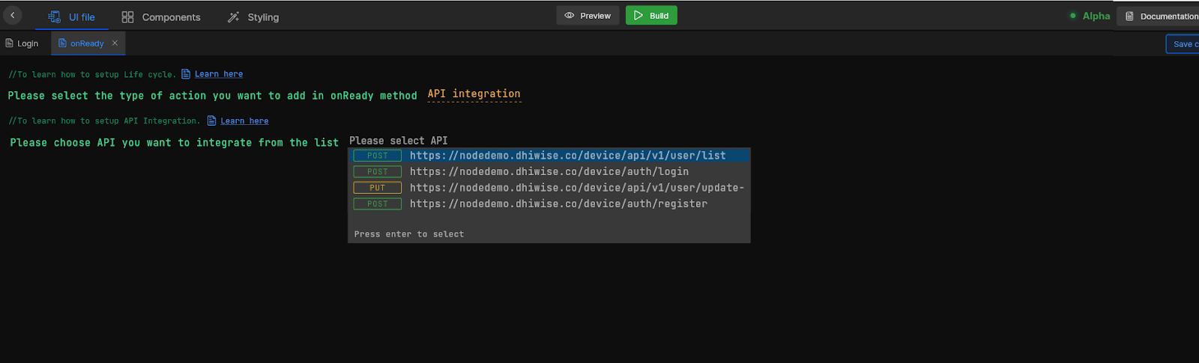
Task: Open the Documentation button
Action: 1158,16
